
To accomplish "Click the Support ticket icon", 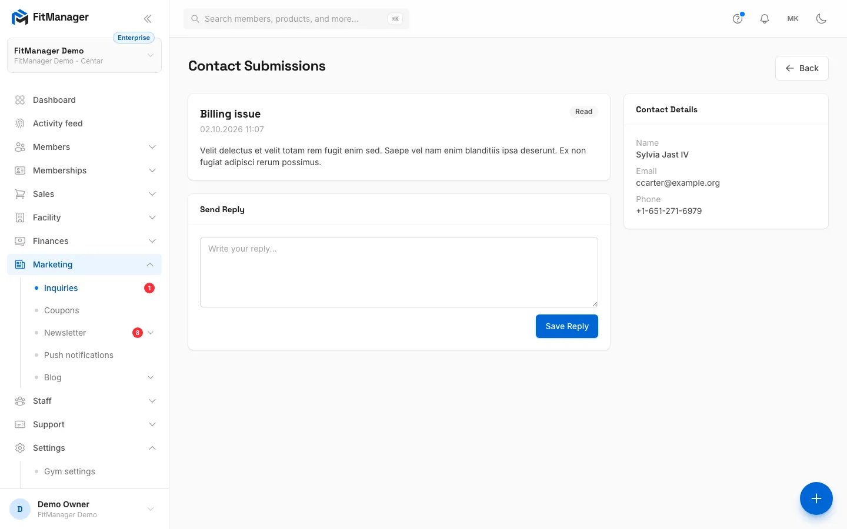I will [x=20, y=424].
